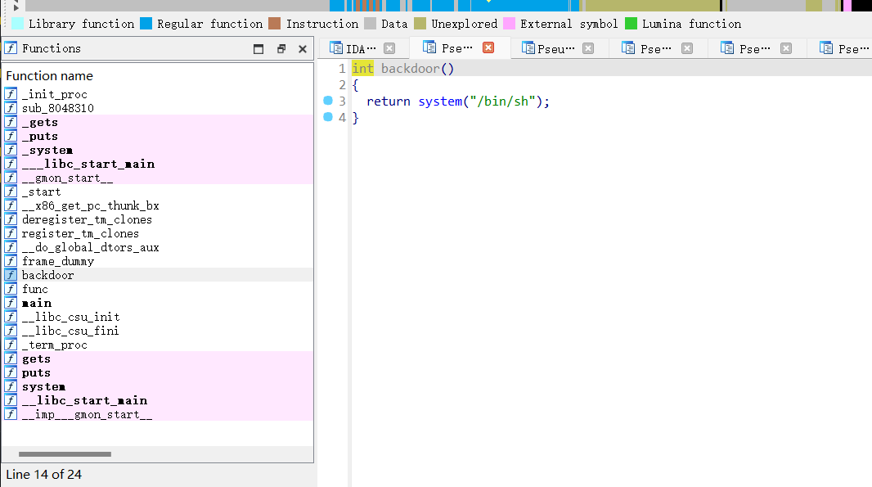Click the backdoor name in the pseudocode

411,69
